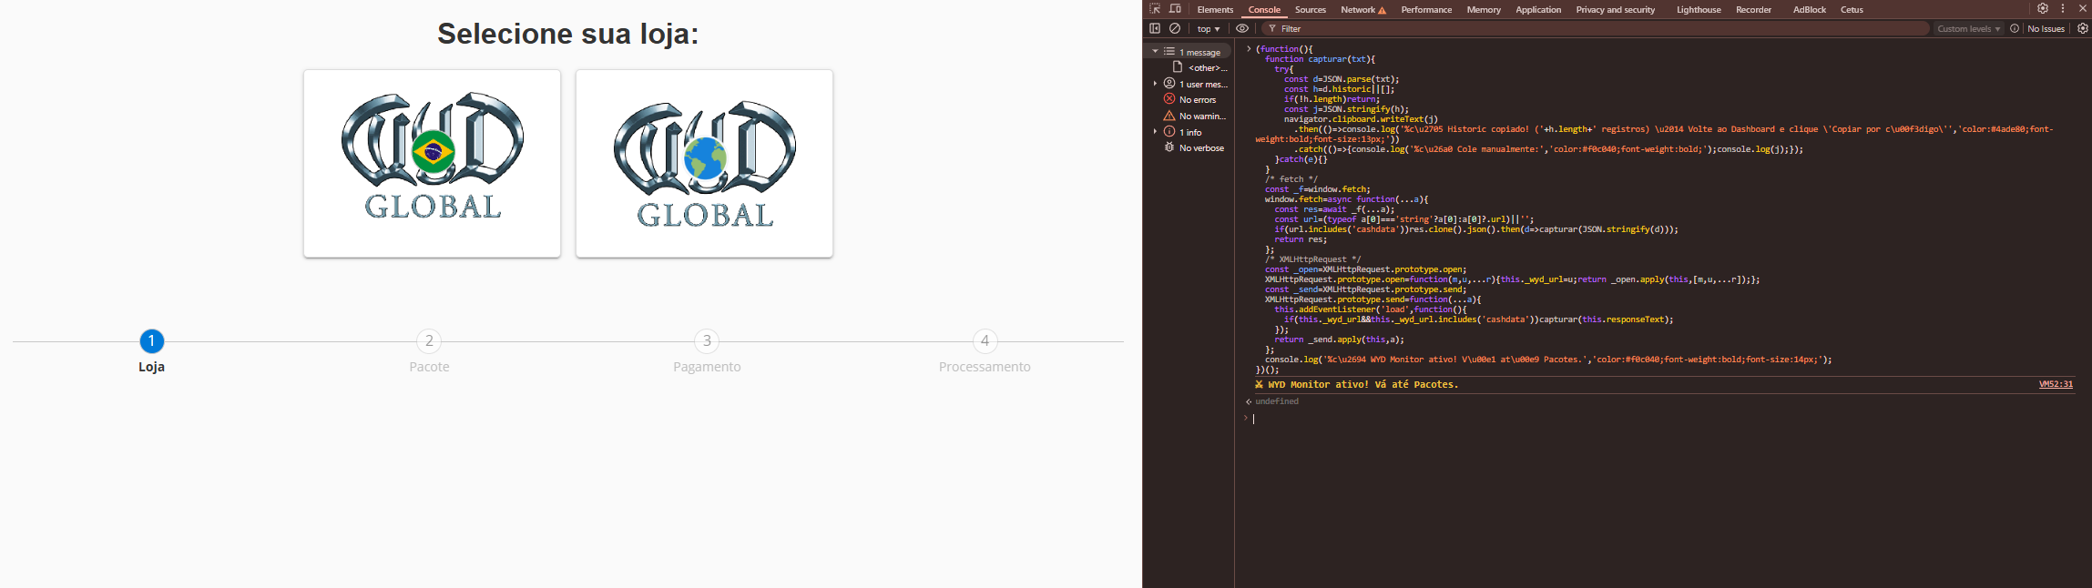
Task: Click the live expression eye icon
Action: point(1241,29)
